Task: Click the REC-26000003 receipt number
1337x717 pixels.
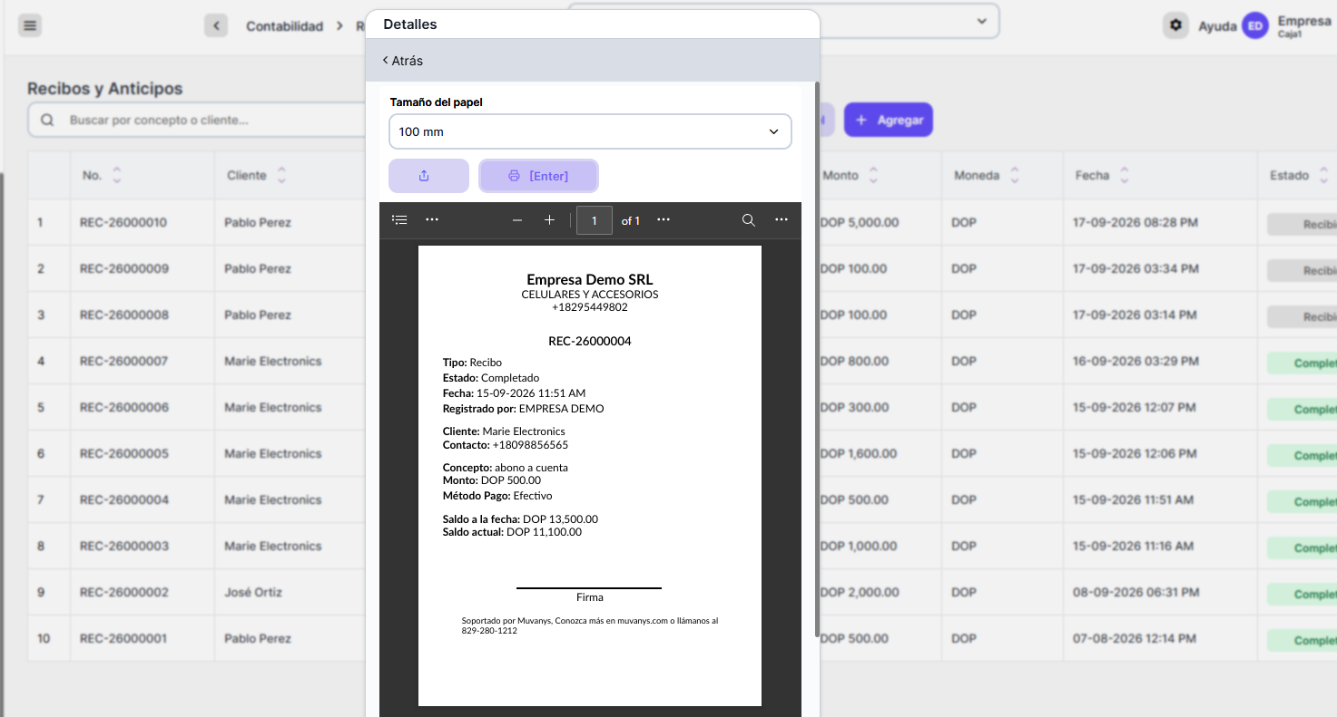Action: (124, 546)
